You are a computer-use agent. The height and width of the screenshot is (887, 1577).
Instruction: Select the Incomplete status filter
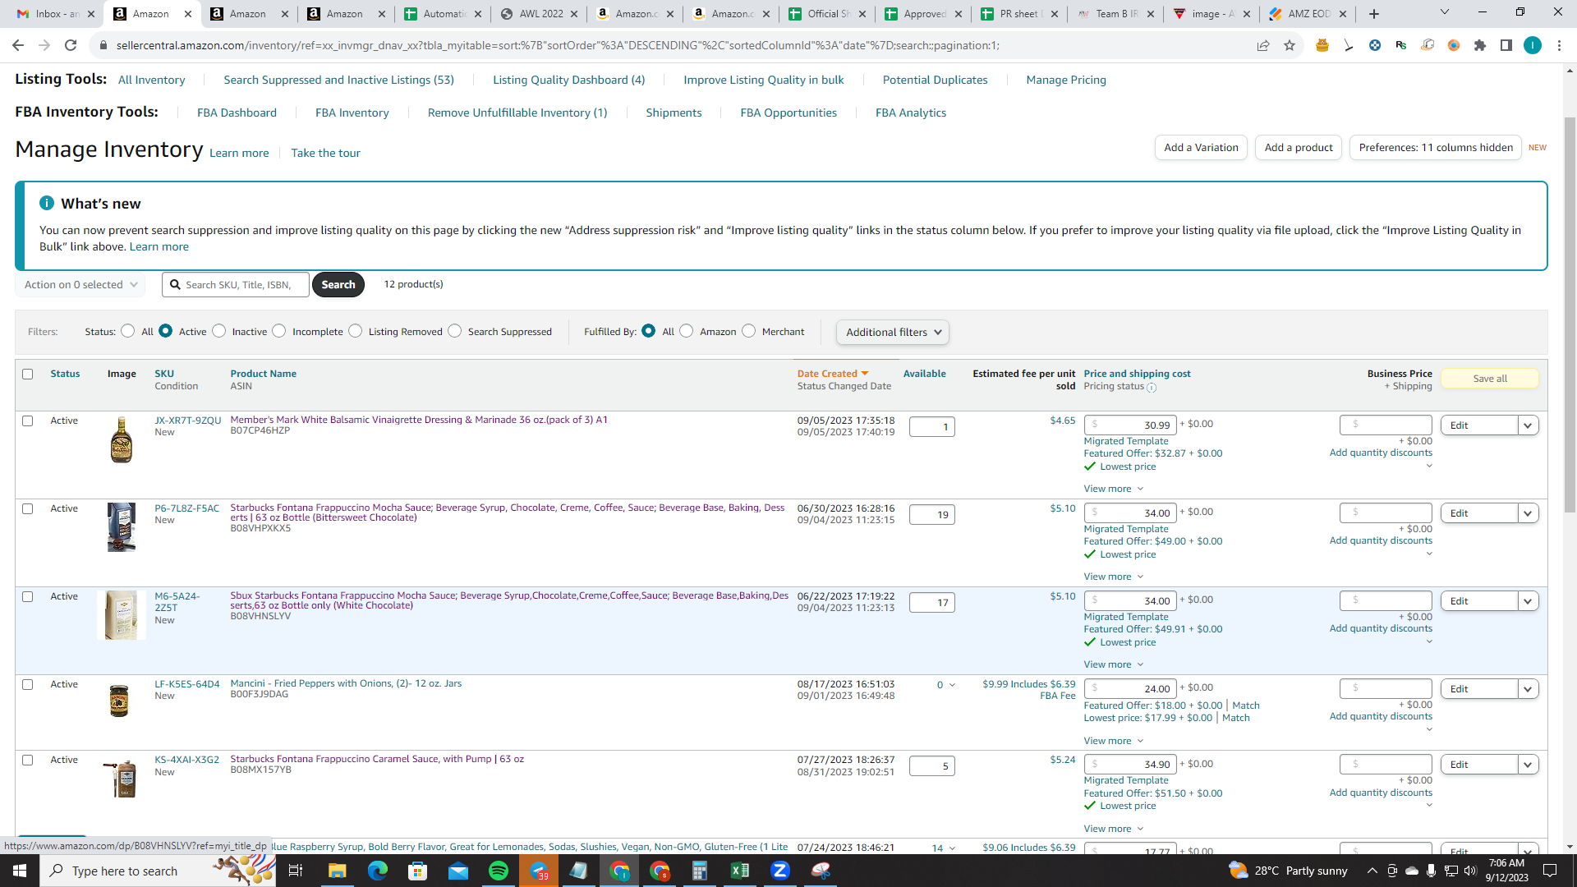click(x=279, y=331)
